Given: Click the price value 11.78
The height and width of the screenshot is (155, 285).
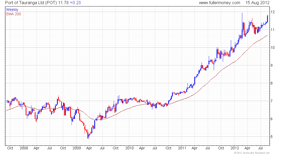Looking at the screenshot, I should click(x=63, y=3).
